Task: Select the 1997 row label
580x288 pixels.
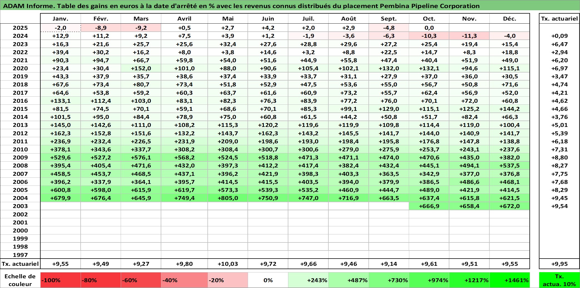Action: click(20, 255)
